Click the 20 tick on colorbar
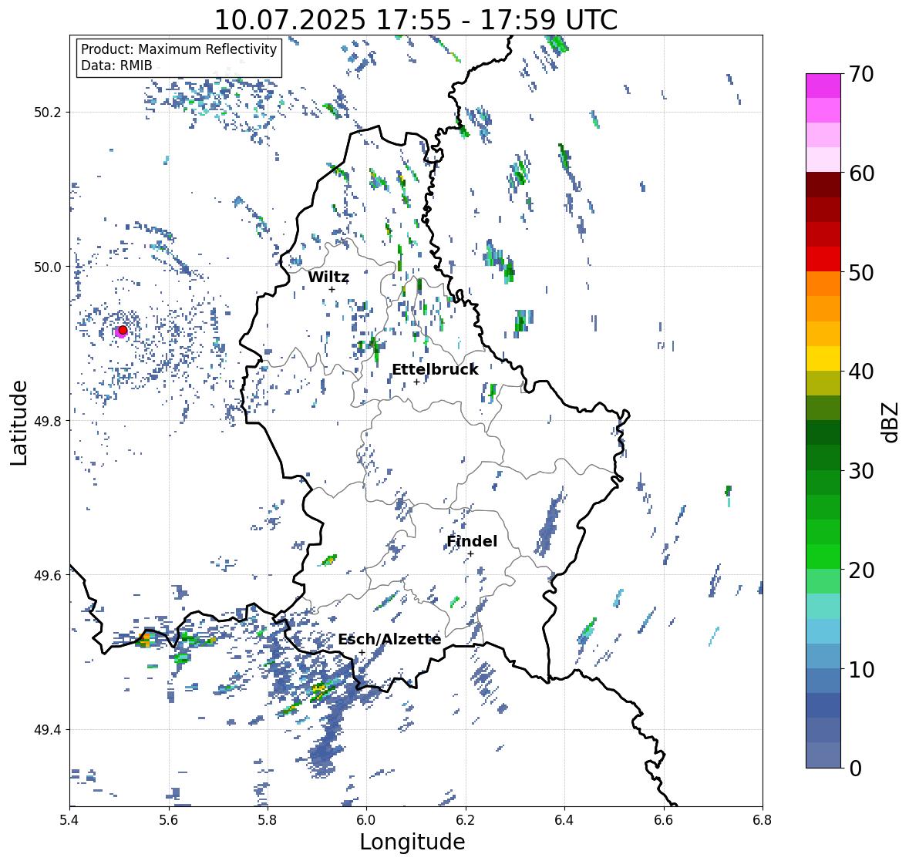Screen dimensions: 909x861 point(861,570)
